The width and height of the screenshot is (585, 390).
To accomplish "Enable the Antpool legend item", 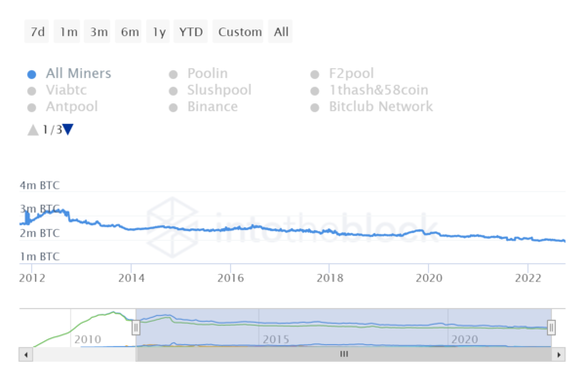I will coord(70,106).
